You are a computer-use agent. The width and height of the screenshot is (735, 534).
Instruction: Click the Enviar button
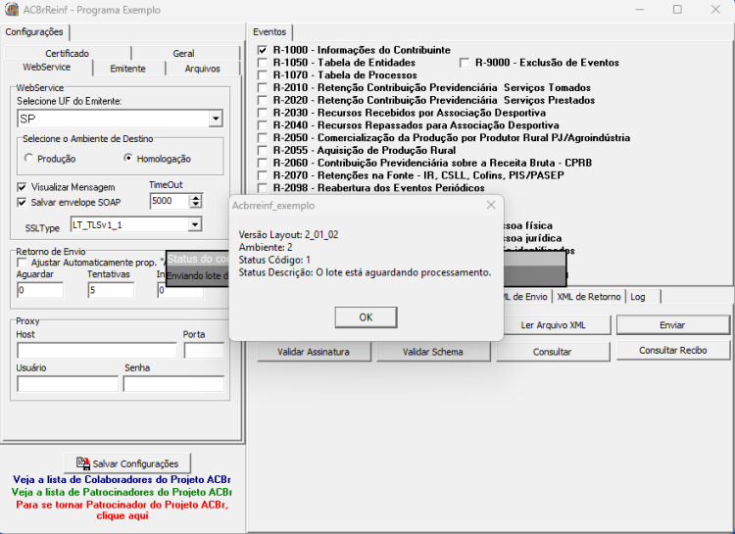672,325
